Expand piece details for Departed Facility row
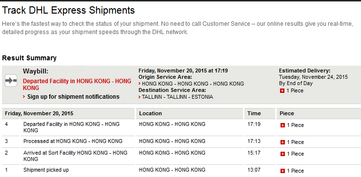The height and width of the screenshot is (177, 361). click(x=282, y=125)
